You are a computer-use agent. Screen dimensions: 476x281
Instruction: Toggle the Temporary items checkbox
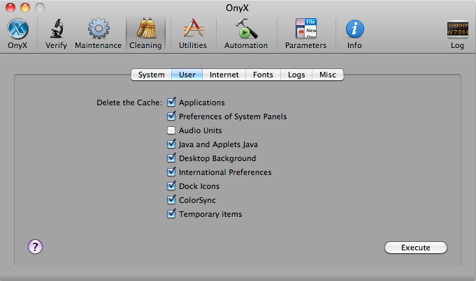(x=171, y=213)
